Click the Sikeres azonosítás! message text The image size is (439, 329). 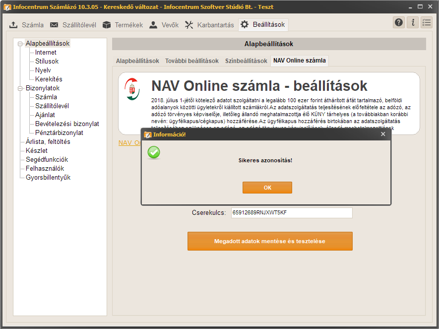click(265, 160)
